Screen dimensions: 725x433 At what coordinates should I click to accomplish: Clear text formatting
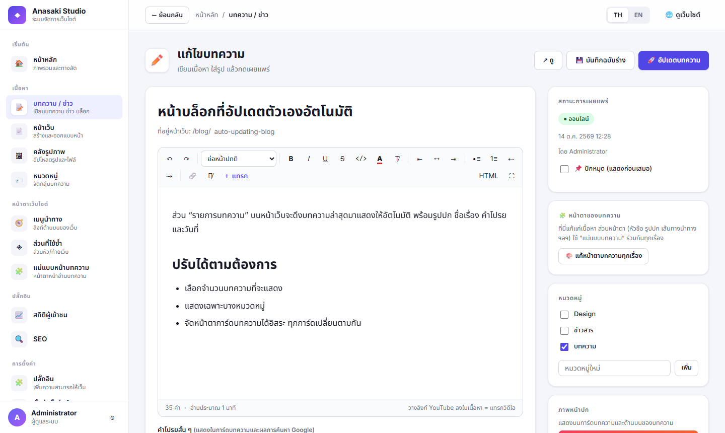click(x=397, y=159)
